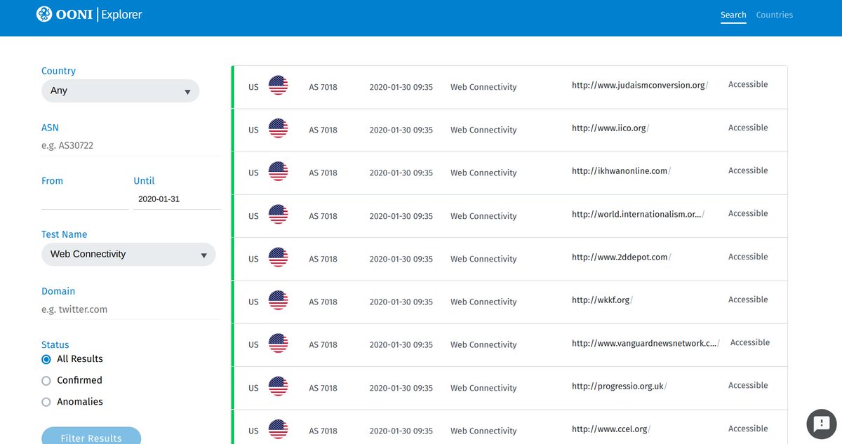Click Accessible status in wkkf.org row

[x=748, y=300]
